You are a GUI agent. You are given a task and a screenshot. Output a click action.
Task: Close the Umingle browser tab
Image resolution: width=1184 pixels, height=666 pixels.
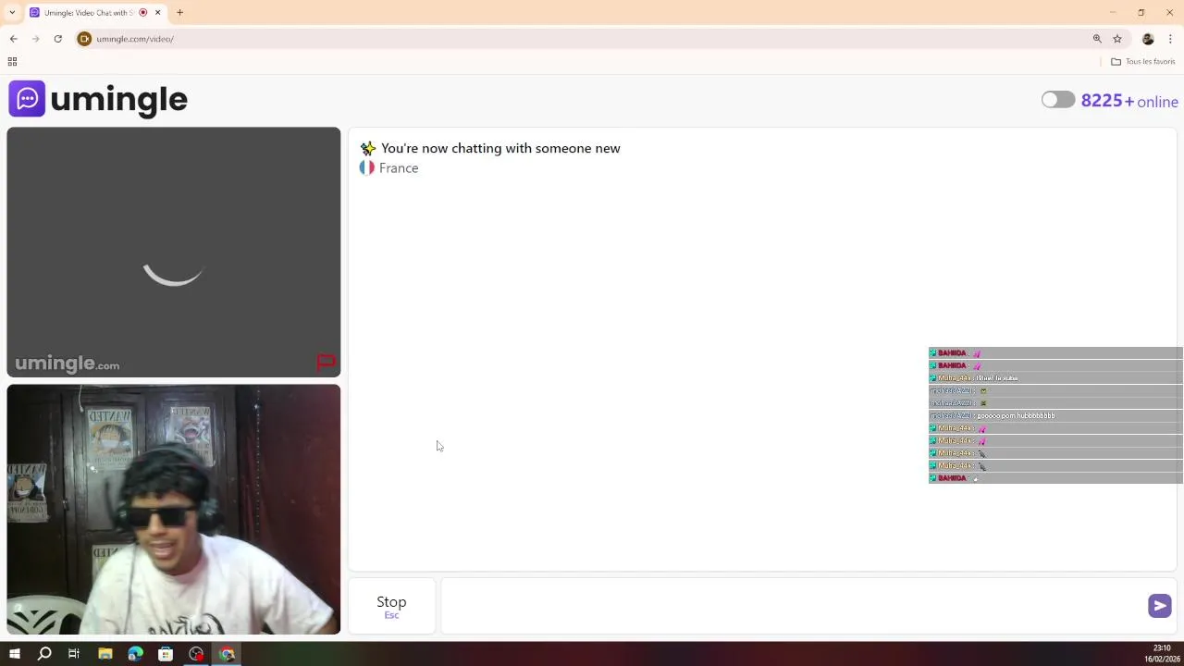click(158, 12)
